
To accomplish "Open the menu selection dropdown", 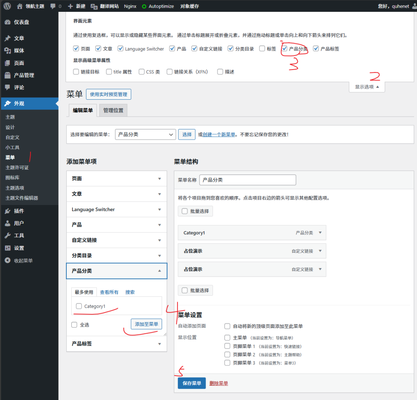I will 145,134.
